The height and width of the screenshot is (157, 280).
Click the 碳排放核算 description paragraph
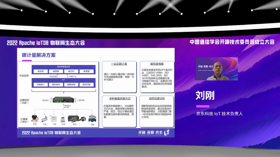click(x=157, y=78)
